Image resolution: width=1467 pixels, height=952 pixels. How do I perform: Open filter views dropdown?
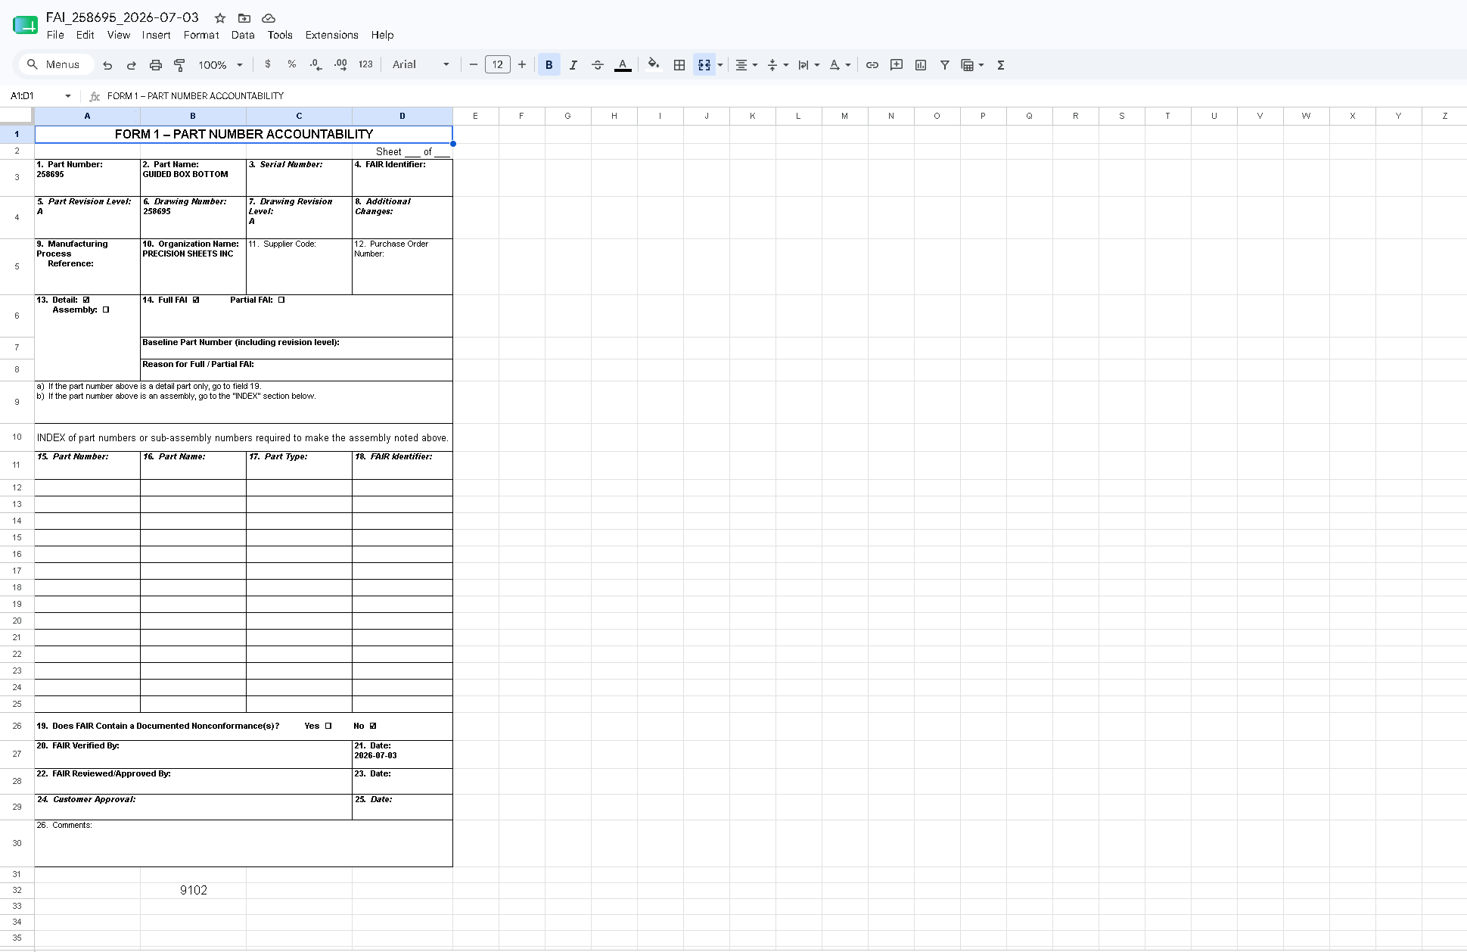972,65
